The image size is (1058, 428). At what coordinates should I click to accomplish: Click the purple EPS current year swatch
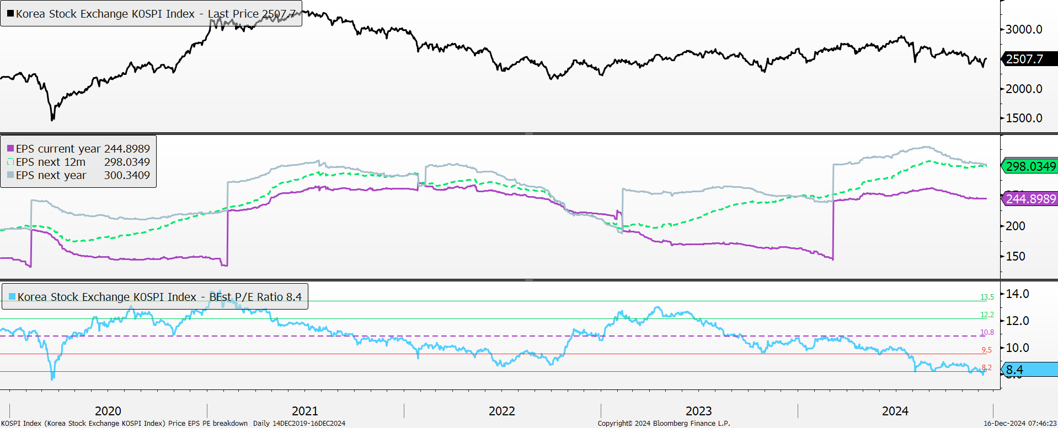(x=10, y=149)
